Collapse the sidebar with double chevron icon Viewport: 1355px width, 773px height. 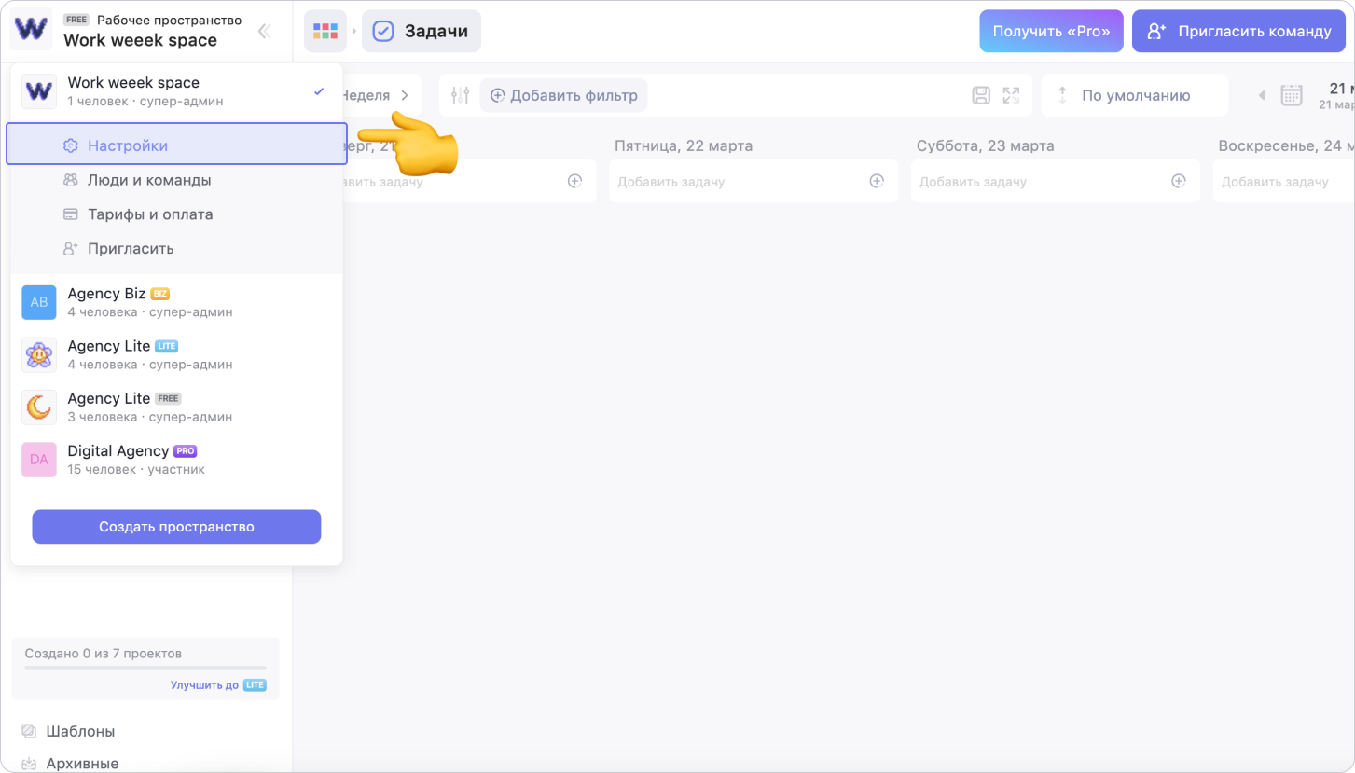coord(264,32)
